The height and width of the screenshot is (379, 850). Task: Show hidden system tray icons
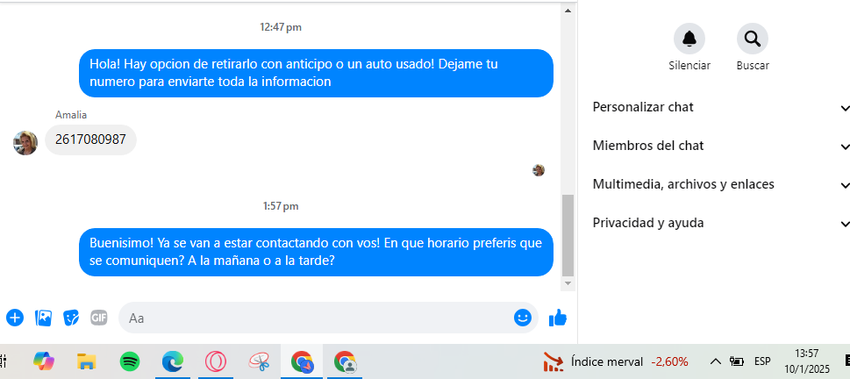(x=716, y=361)
